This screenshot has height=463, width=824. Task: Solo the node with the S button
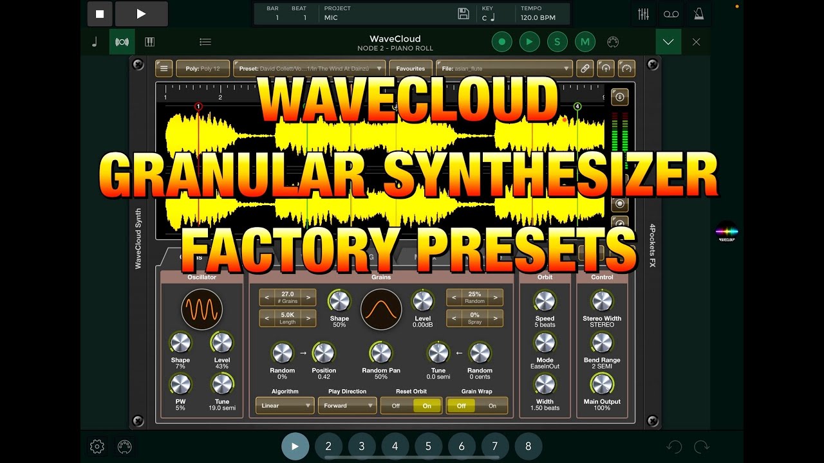557,42
